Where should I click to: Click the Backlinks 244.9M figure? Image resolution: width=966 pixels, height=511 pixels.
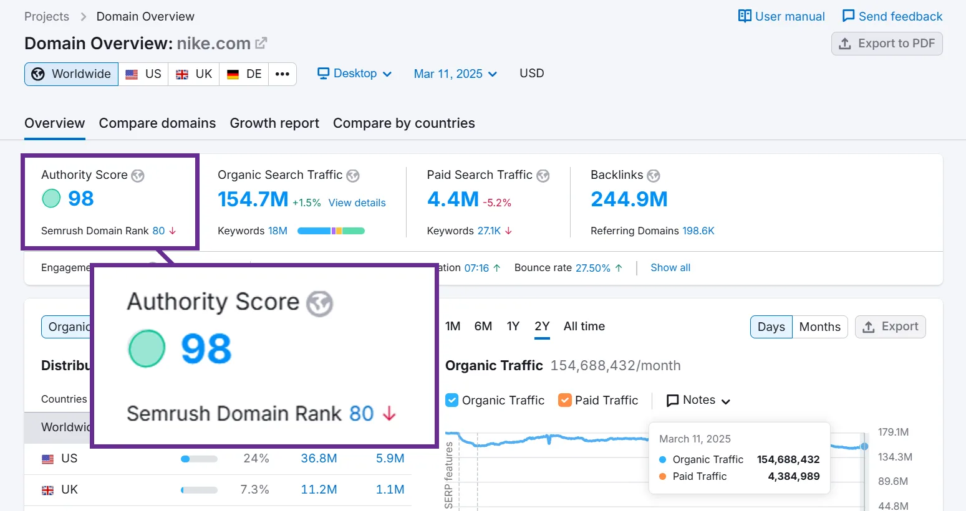[629, 199]
